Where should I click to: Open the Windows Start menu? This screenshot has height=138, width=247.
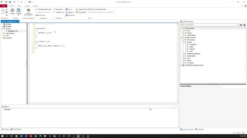tap(2, 136)
